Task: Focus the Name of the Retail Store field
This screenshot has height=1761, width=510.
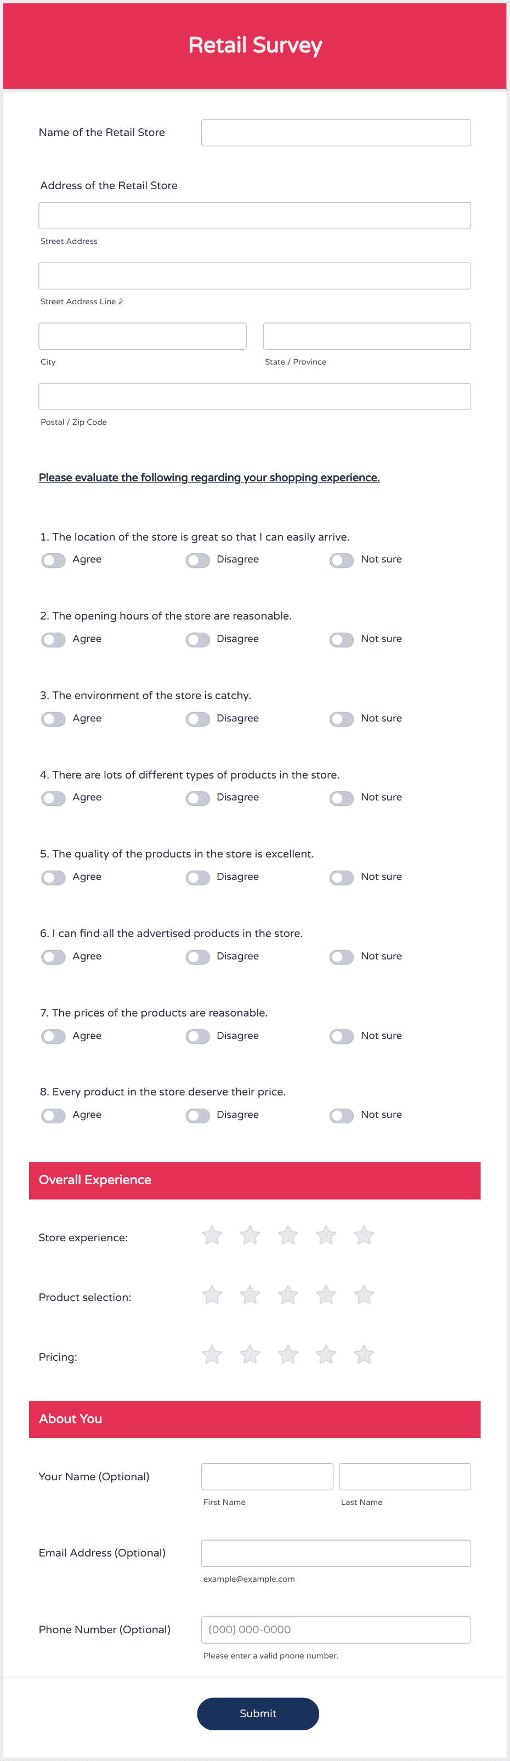Action: (336, 133)
